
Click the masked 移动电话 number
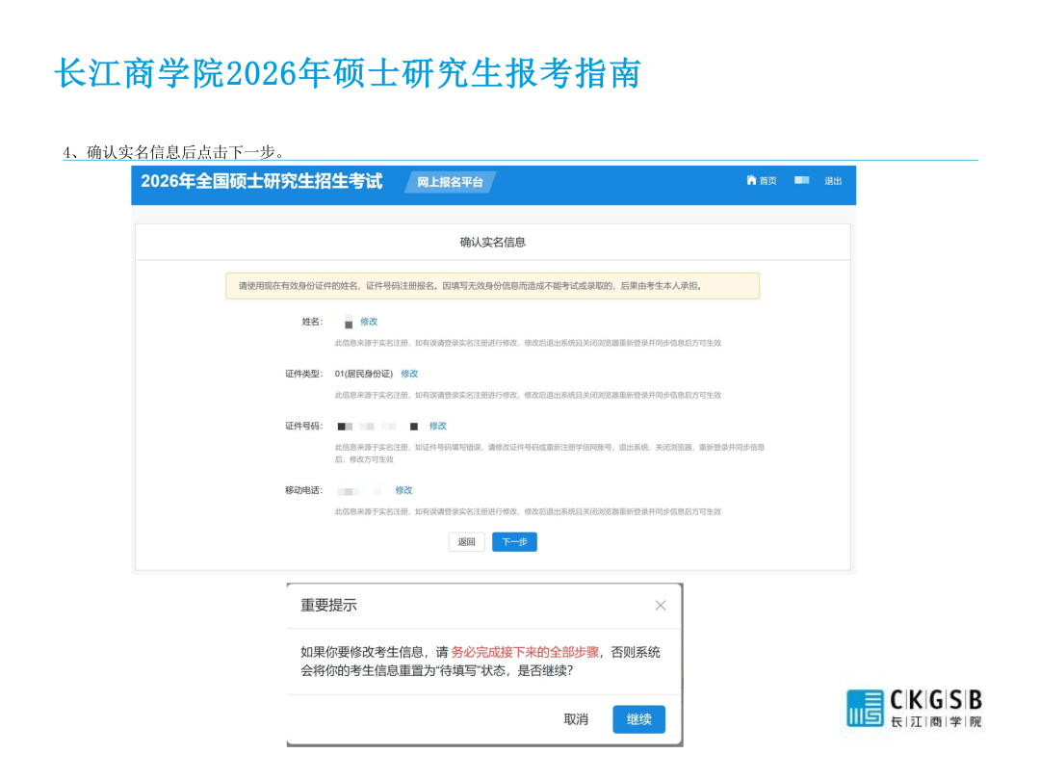pyautogui.click(x=360, y=490)
